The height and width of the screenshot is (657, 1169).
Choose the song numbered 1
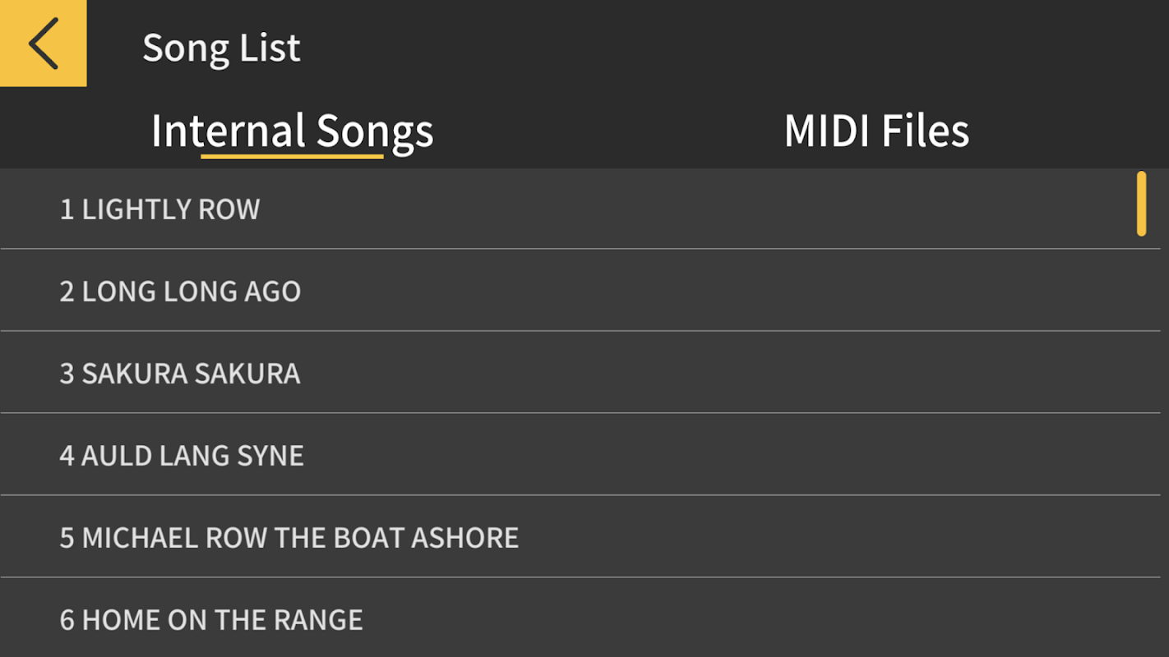pyautogui.click(x=160, y=209)
